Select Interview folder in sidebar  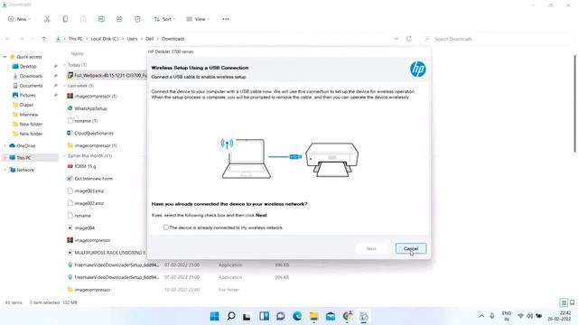(29, 115)
